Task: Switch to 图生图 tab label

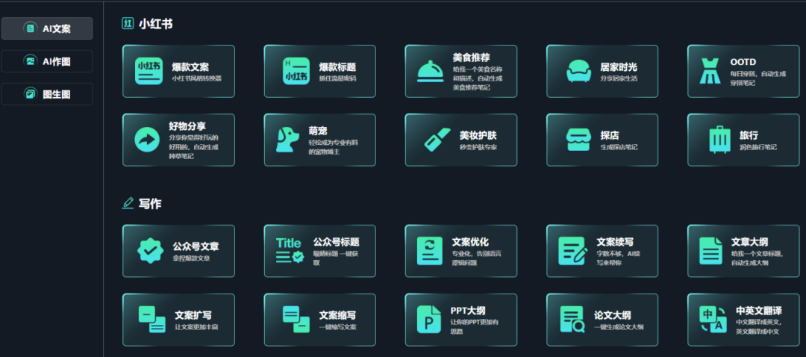Action: (x=57, y=95)
